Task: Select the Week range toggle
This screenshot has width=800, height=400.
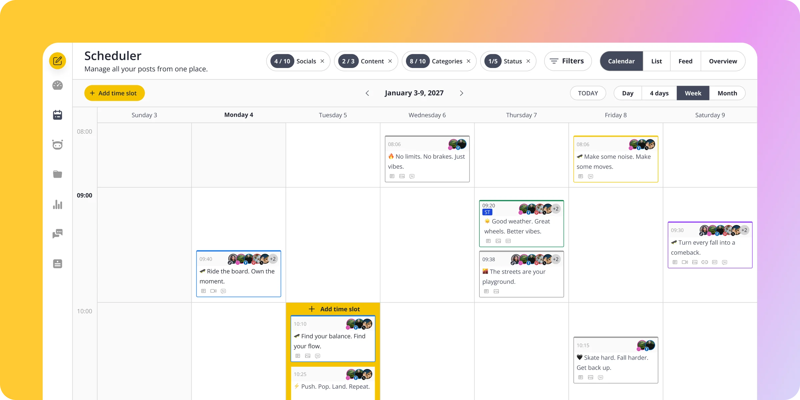Action: (x=693, y=93)
